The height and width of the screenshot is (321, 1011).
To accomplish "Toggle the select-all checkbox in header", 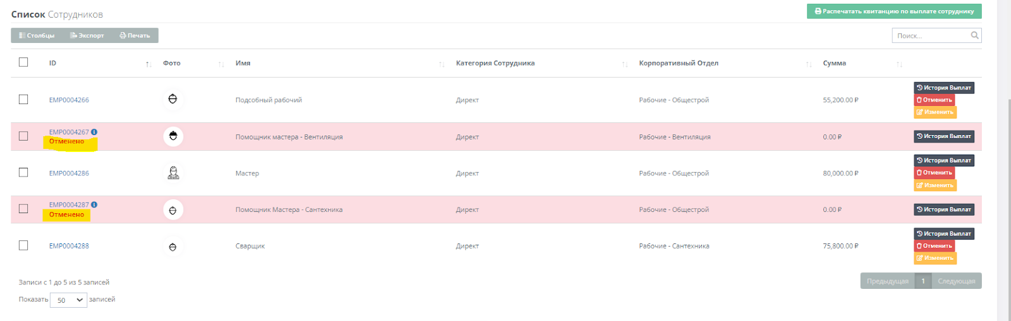I will (x=23, y=62).
